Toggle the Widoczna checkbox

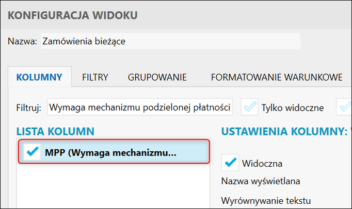[x=230, y=163]
